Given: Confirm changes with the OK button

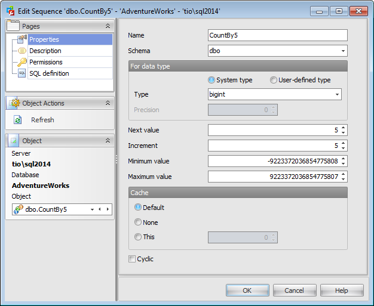Looking at the screenshot, I should pos(247,290).
